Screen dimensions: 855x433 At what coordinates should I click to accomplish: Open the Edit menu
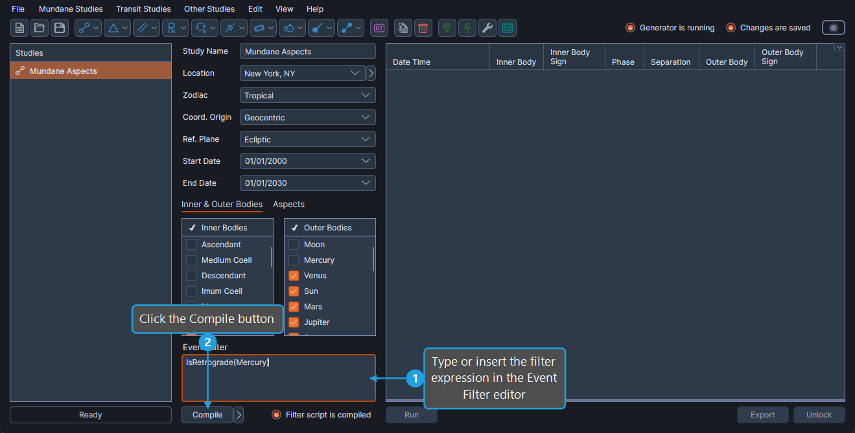click(255, 9)
